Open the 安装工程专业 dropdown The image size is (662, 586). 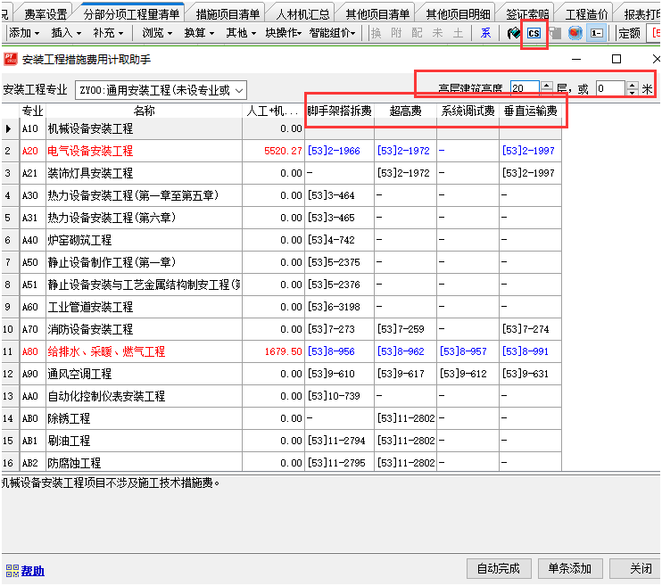238,90
